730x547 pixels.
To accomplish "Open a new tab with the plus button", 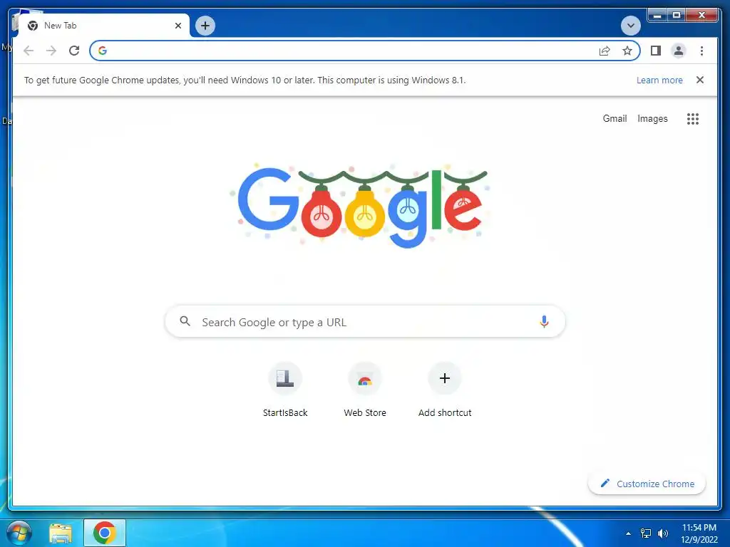I will pyautogui.click(x=205, y=26).
